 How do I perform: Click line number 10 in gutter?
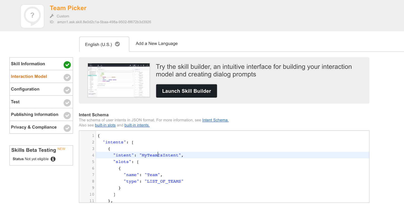(92, 194)
